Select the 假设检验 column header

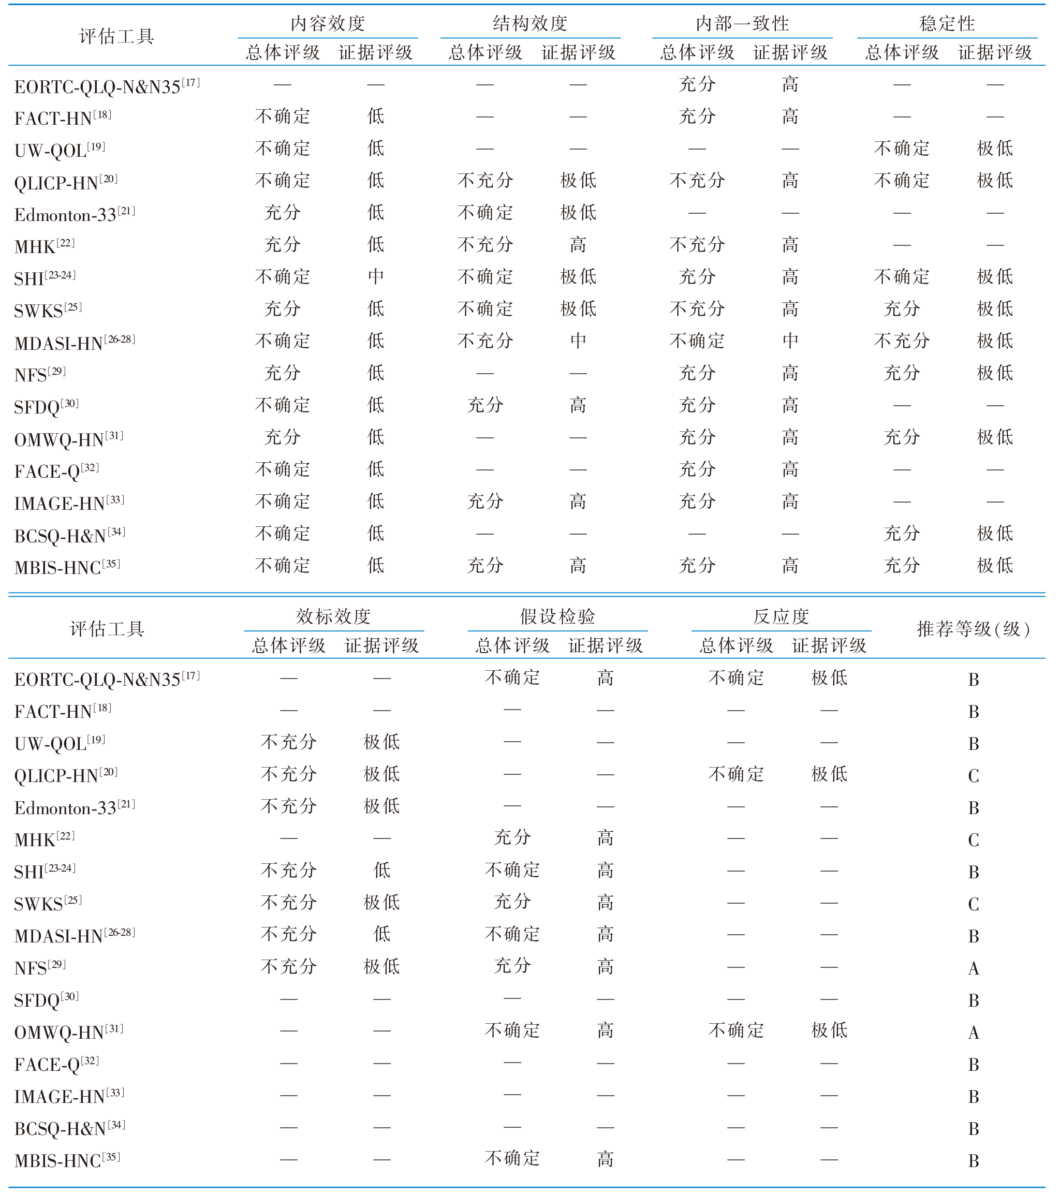click(x=557, y=616)
